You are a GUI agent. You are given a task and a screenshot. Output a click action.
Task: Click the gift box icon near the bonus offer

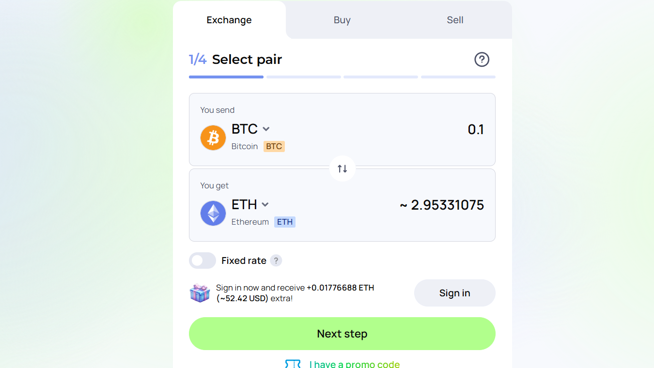tap(200, 293)
